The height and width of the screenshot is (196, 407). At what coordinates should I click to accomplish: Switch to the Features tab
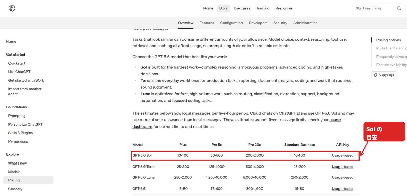click(x=207, y=23)
